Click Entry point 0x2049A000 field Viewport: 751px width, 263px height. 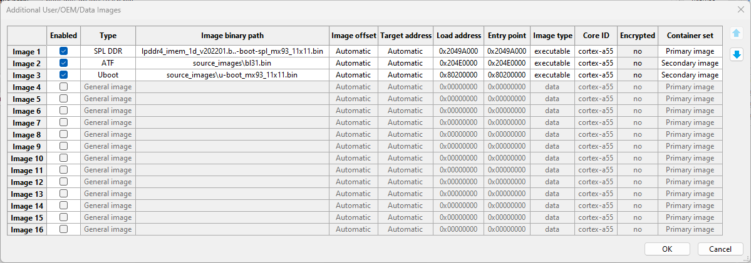[507, 51]
